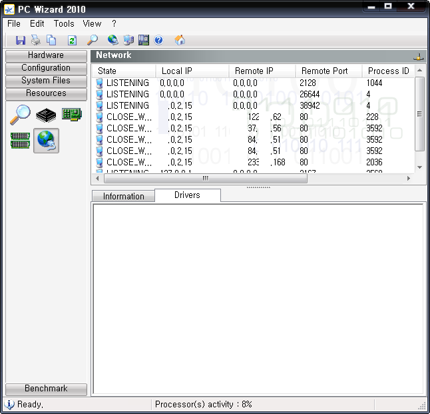The width and height of the screenshot is (430, 414).
Task: Click the horizontal scrollbar right arrow
Action: pyautogui.click(x=409, y=178)
